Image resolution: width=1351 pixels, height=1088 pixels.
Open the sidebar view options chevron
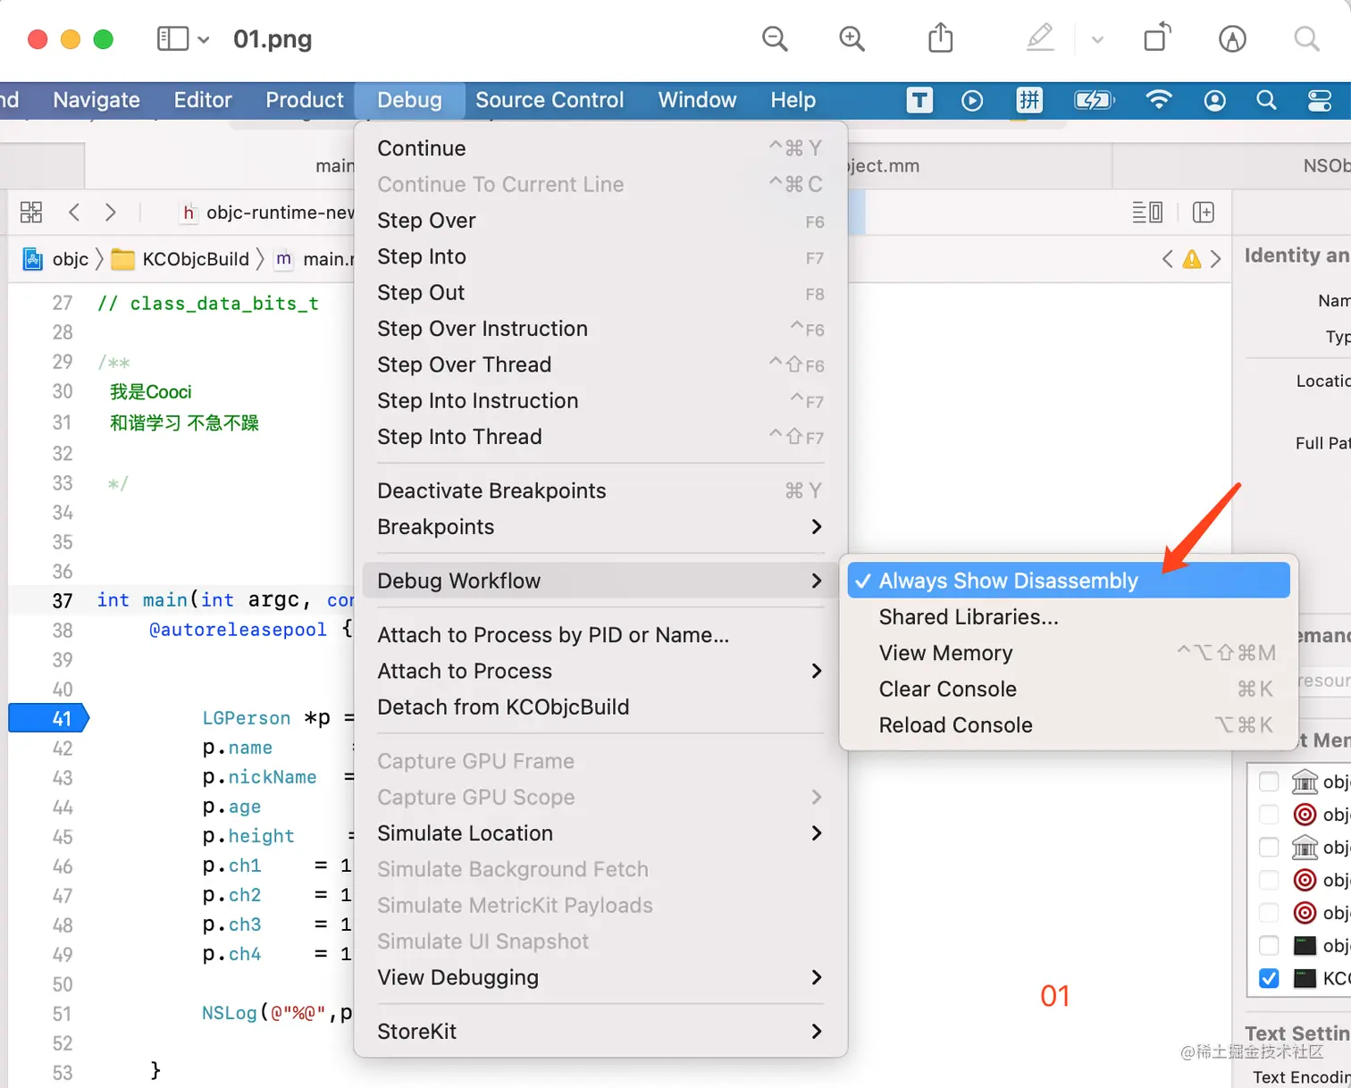click(204, 39)
